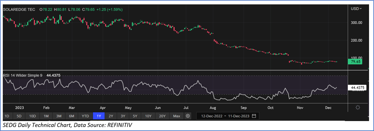This screenshot has width=374, height=131.
Task: Click the calendar icon next to date range
Action: pos(254,116)
